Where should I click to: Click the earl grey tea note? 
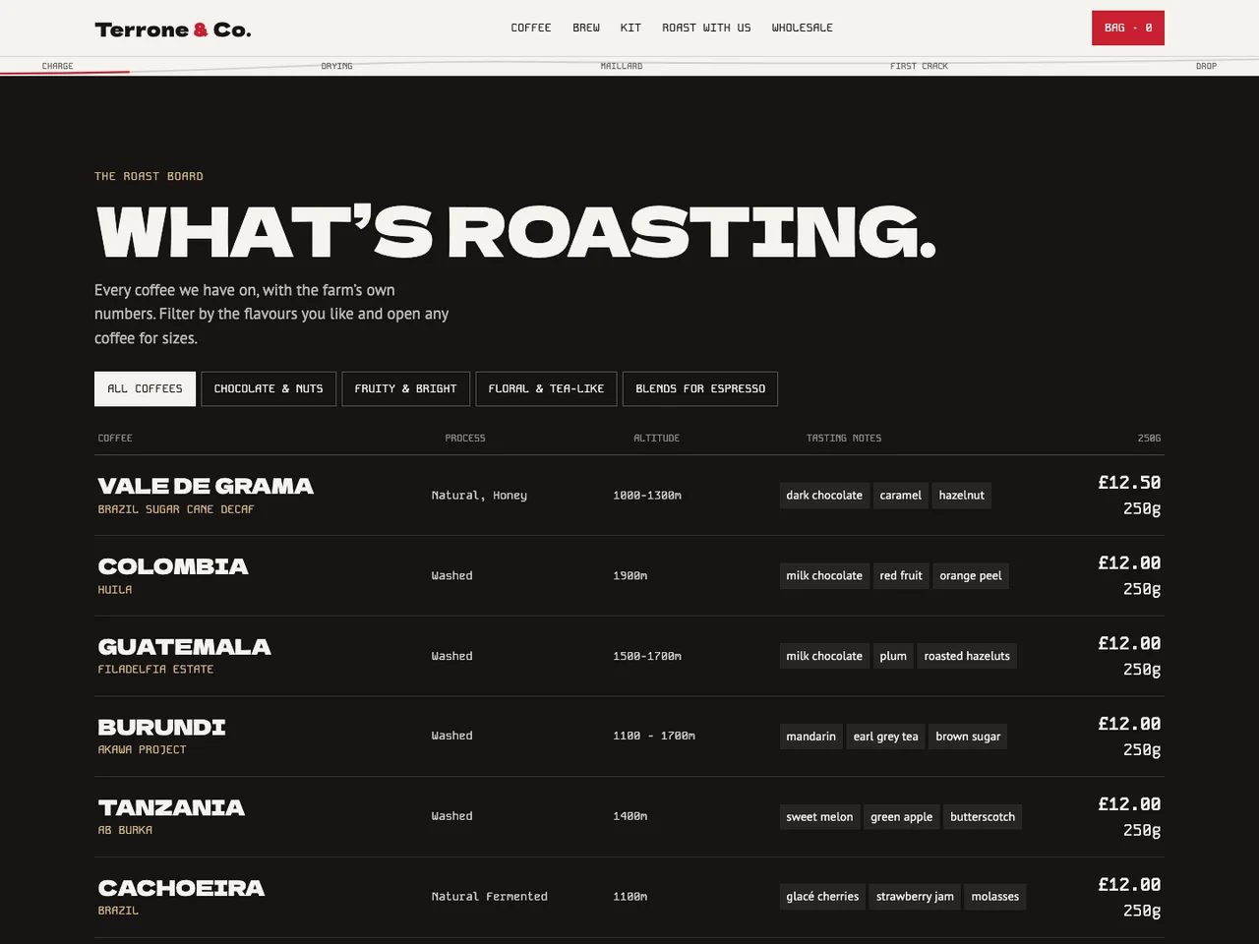[885, 737]
